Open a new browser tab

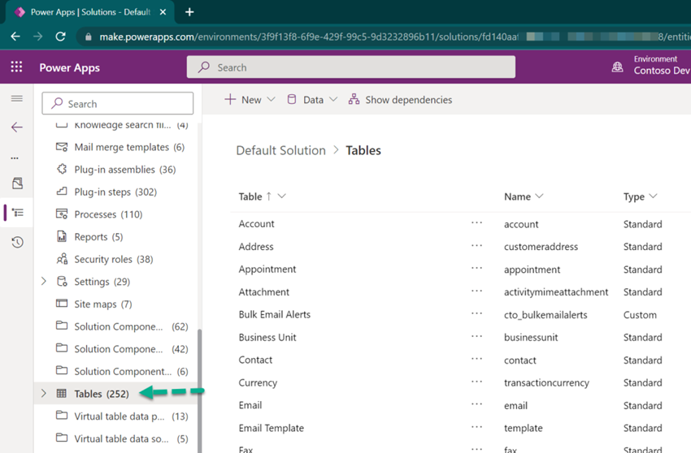(x=189, y=12)
